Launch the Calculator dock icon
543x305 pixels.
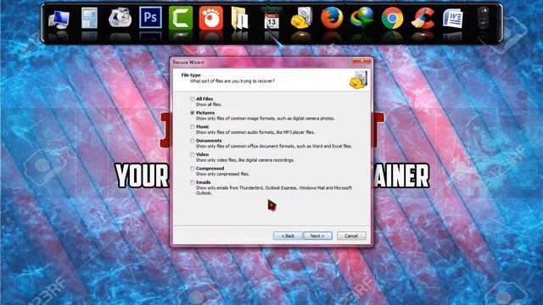(89, 19)
